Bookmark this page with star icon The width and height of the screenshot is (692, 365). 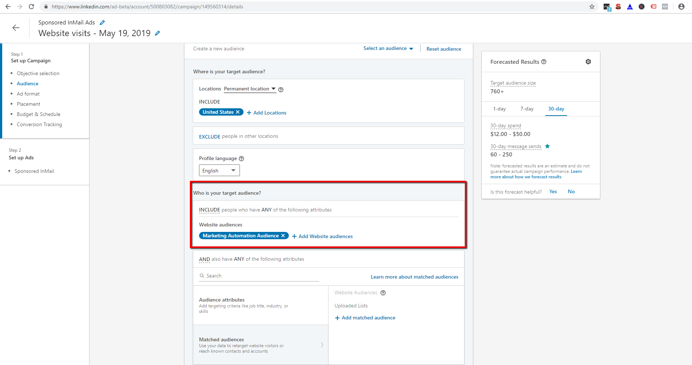click(592, 7)
